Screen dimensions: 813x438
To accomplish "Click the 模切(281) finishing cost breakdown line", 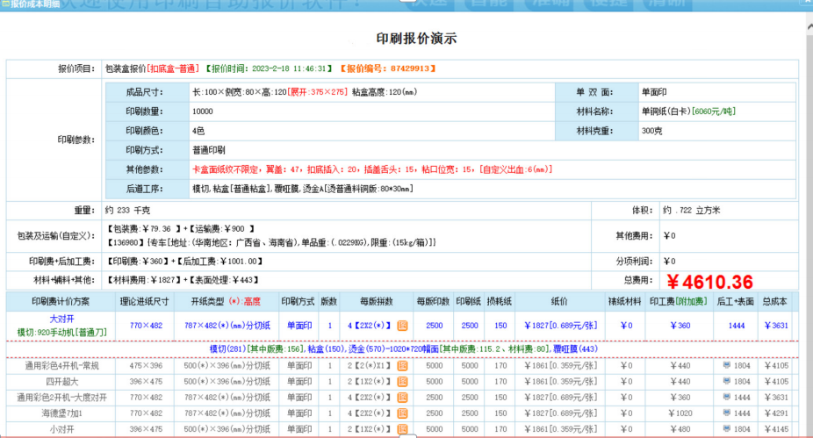I will pyautogui.click(x=403, y=348).
